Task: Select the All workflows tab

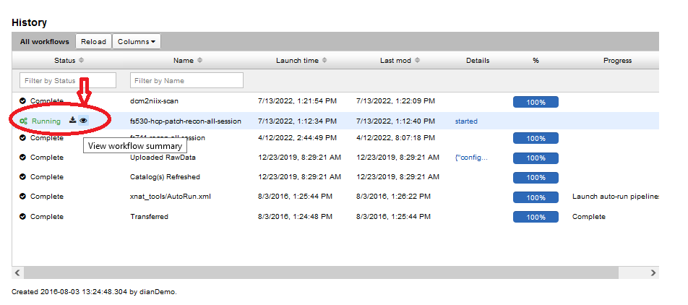Action: coord(45,42)
